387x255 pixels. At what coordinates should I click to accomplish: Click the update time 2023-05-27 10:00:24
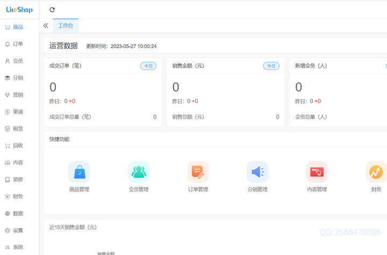coord(133,46)
